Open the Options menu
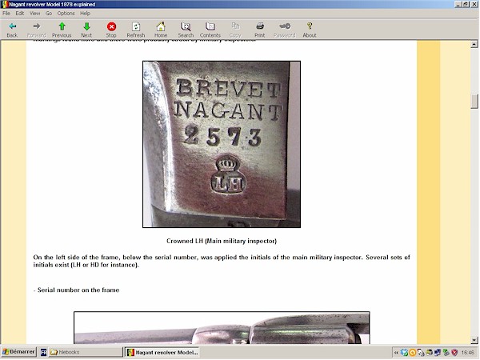 click(x=66, y=13)
